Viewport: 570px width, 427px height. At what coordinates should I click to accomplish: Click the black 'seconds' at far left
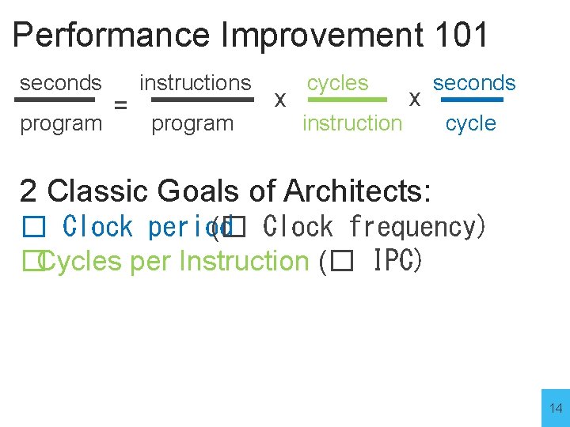(x=60, y=82)
